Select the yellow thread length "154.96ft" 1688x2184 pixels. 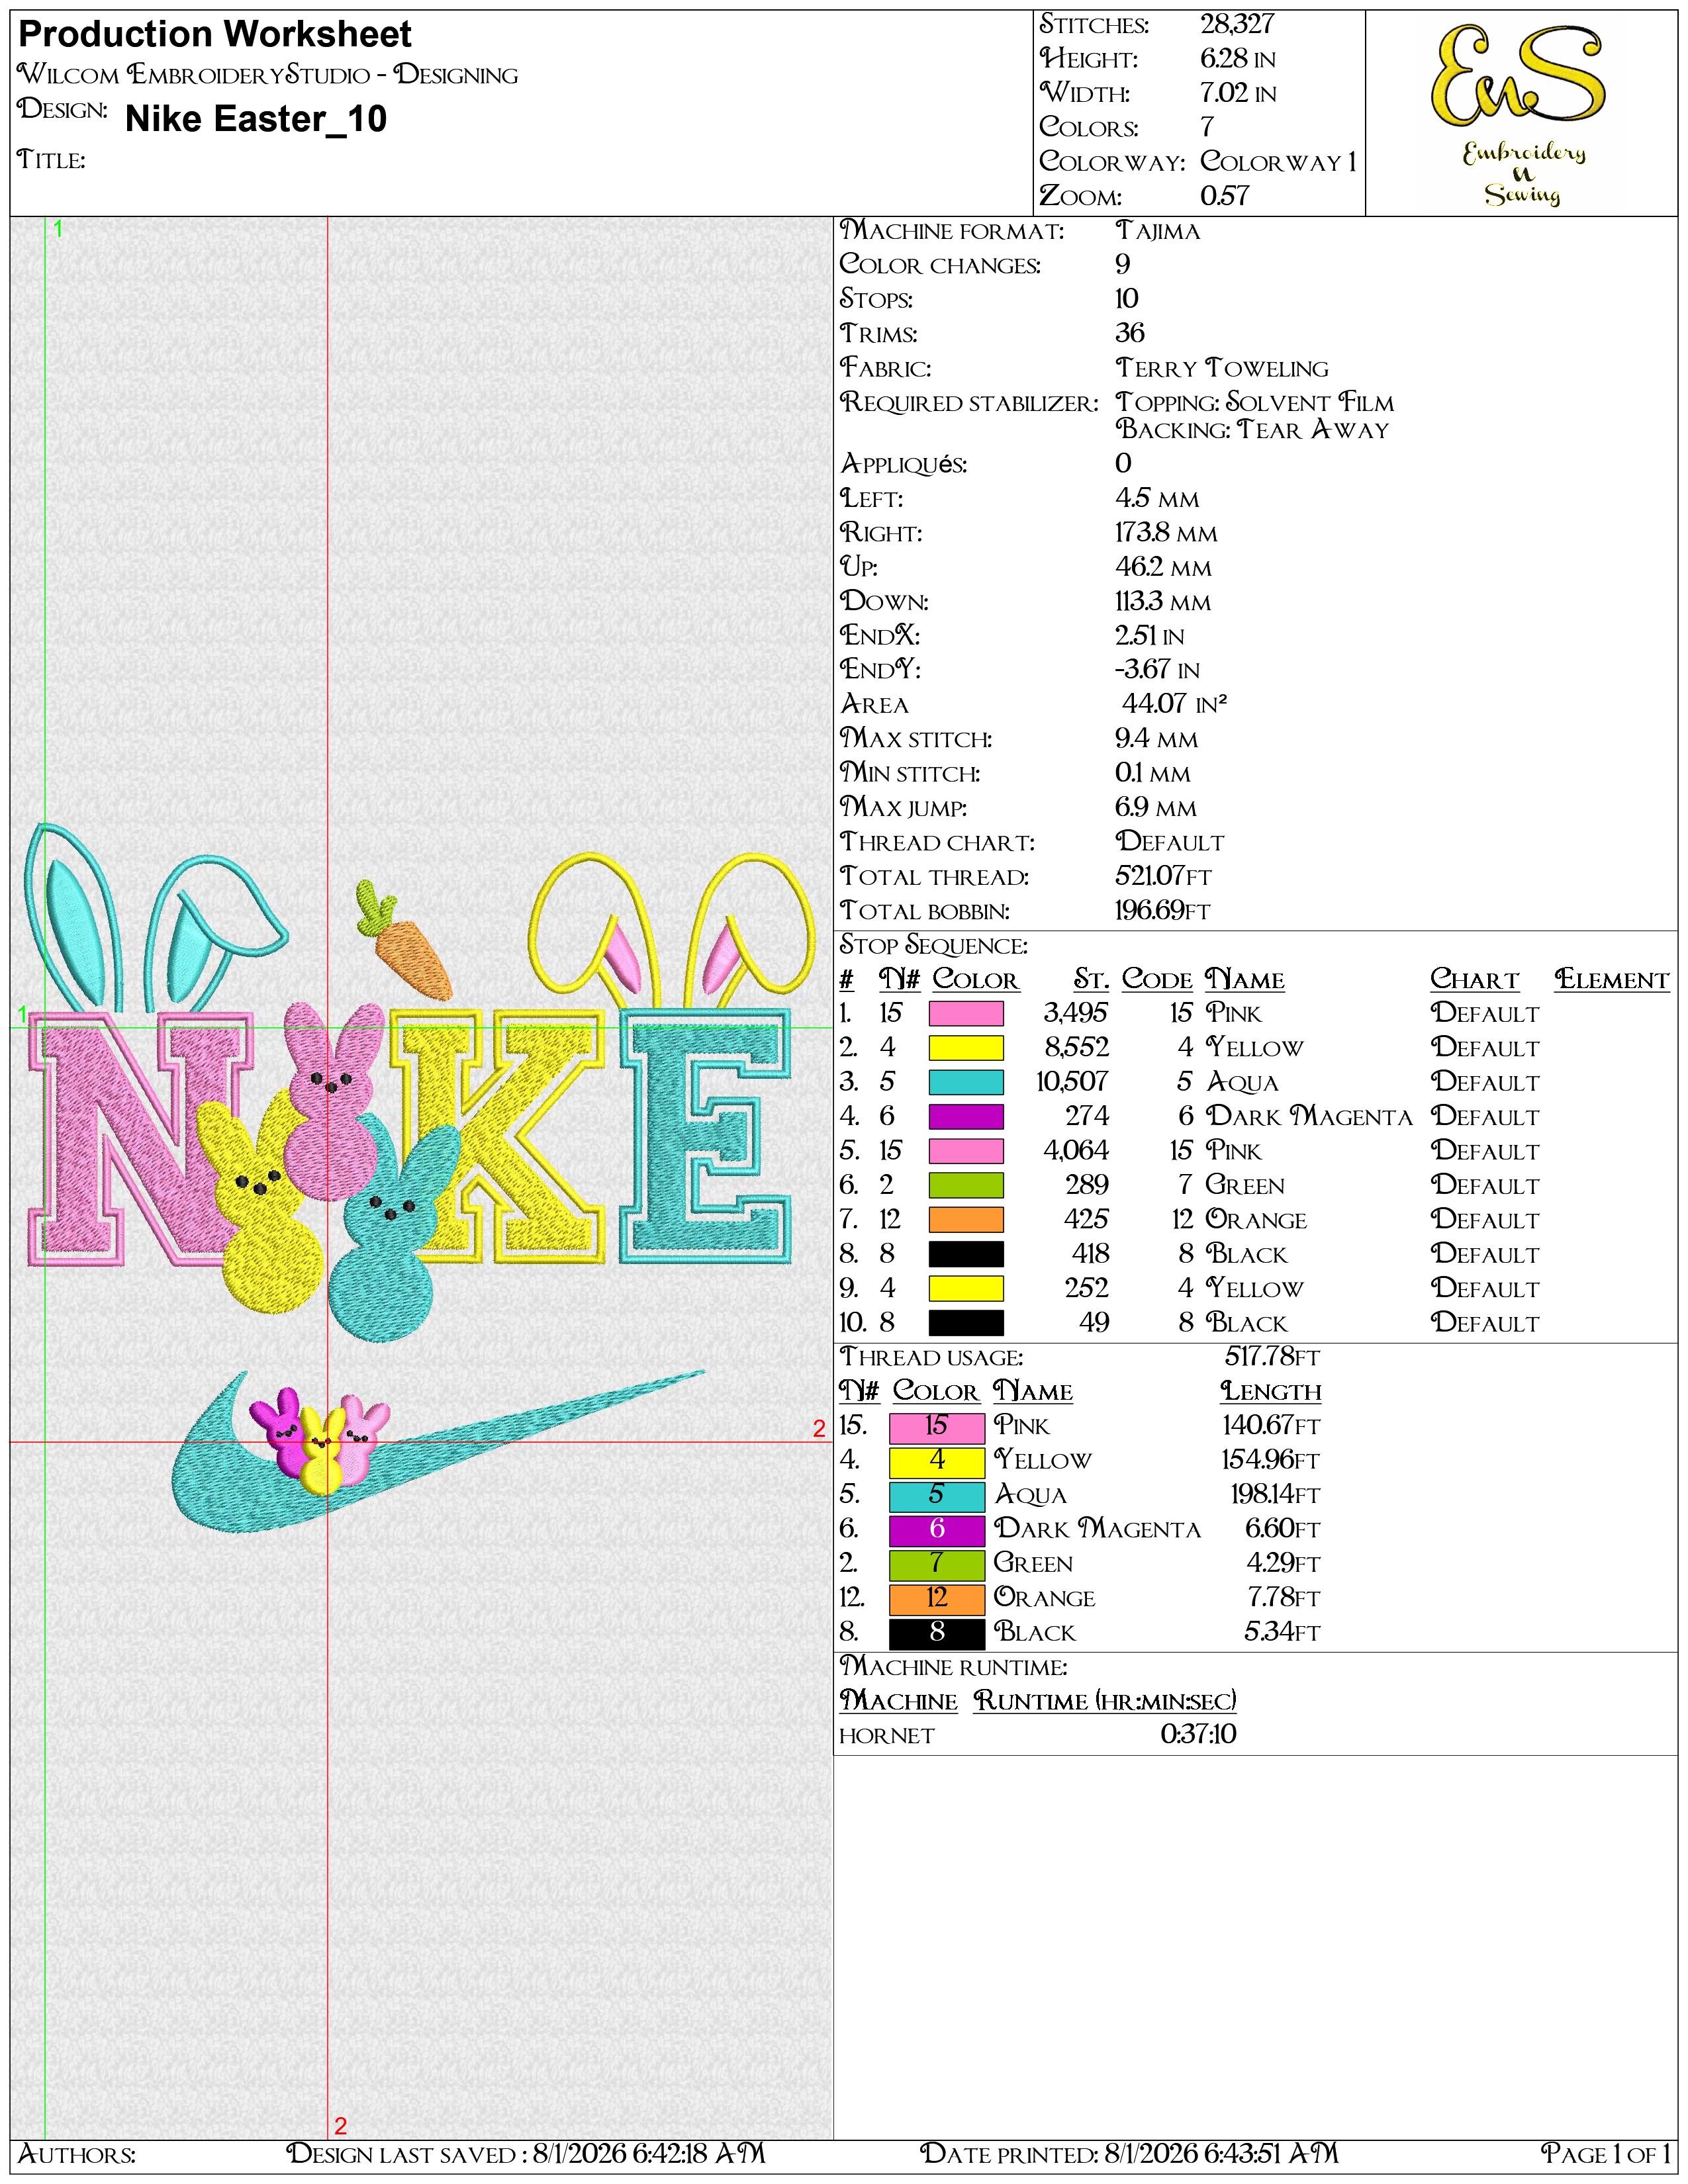[x=1271, y=1460]
